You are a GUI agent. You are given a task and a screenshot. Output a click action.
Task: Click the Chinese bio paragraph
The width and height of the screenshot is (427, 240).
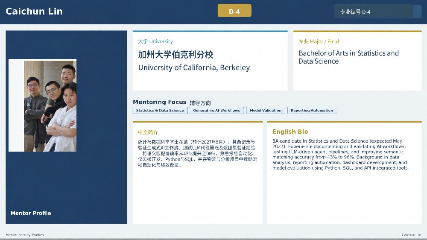[197, 153]
